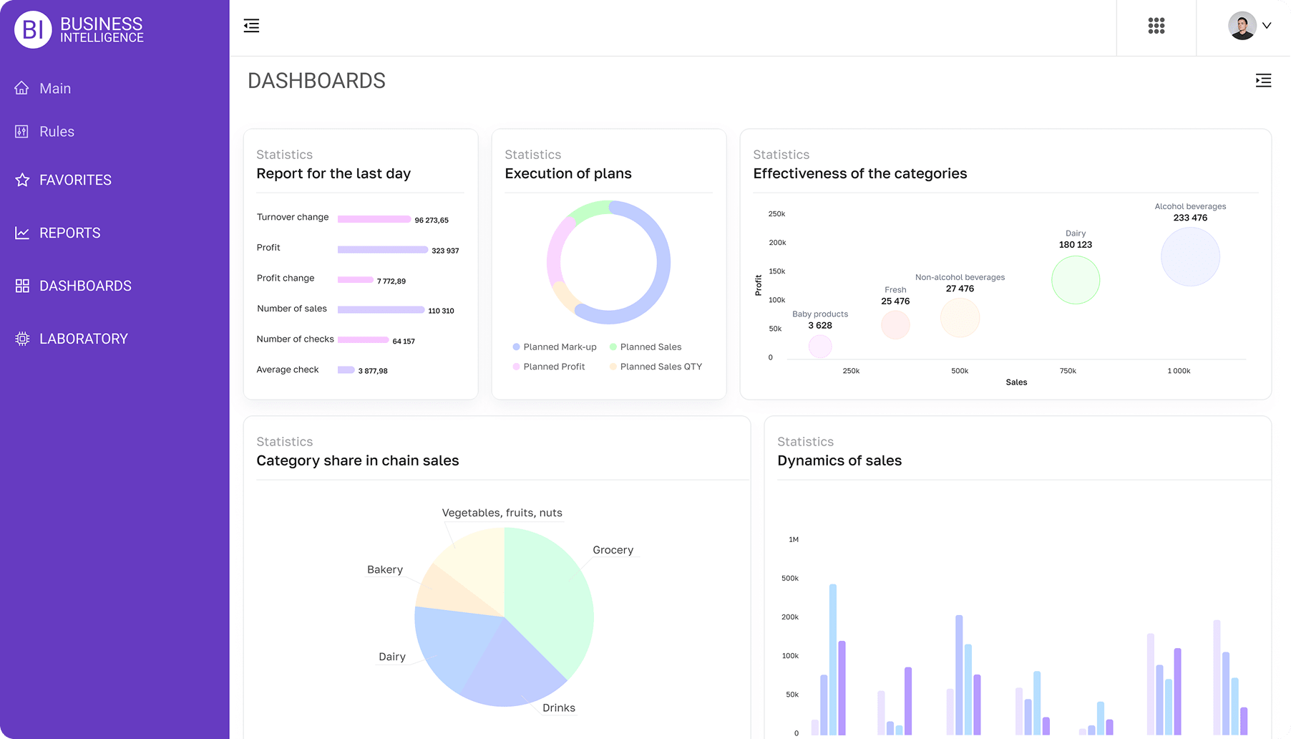Click the Main home icon

point(22,88)
